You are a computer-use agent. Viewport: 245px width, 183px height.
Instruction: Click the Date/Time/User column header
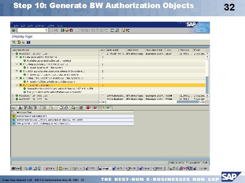coord(55,50)
